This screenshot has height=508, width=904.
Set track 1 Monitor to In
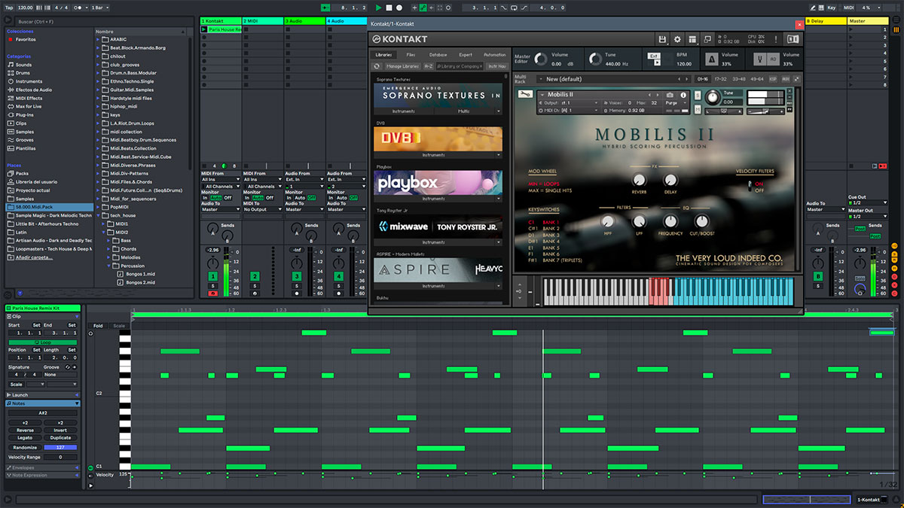205,197
